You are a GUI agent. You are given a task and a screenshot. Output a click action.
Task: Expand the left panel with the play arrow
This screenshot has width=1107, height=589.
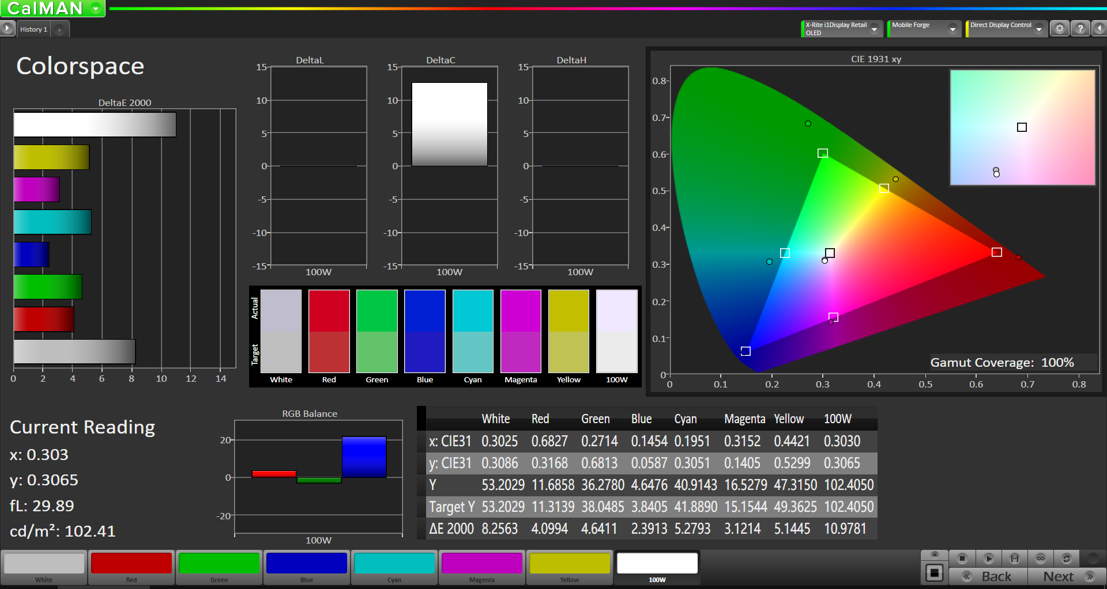pyautogui.click(x=7, y=28)
